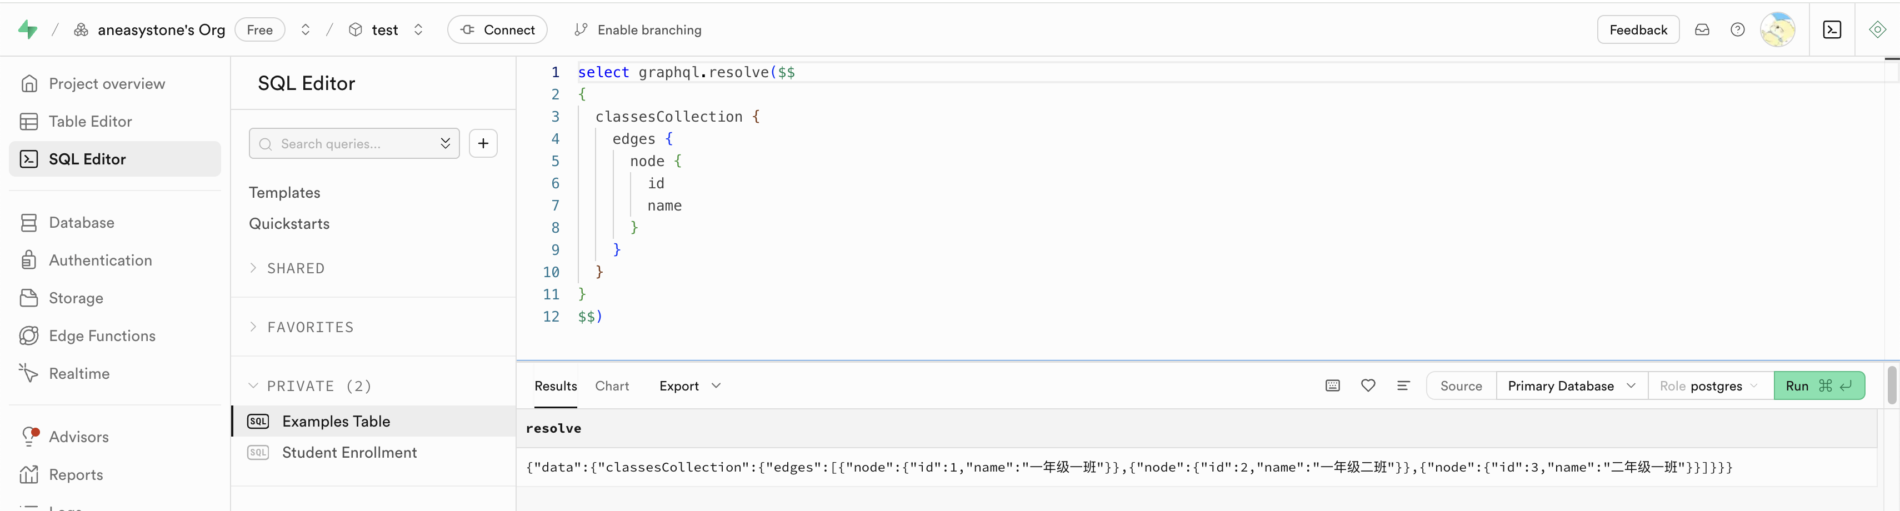Screen dimensions: 1900x511
Task: Open the search queries filter dropdown arrow
Action: (x=446, y=143)
